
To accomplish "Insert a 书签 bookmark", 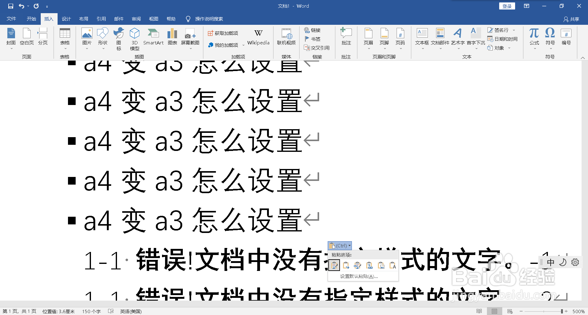I will pyautogui.click(x=312, y=39).
